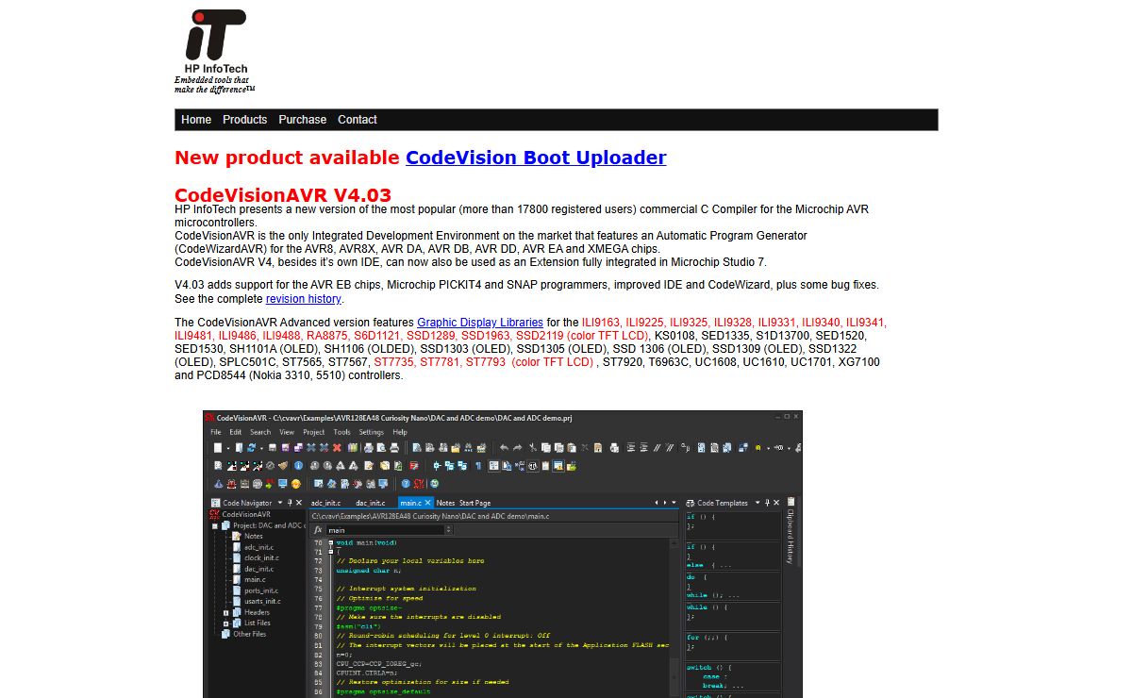Click the 'void main(void)' code line
This screenshot has height=698, width=1132.
click(367, 542)
